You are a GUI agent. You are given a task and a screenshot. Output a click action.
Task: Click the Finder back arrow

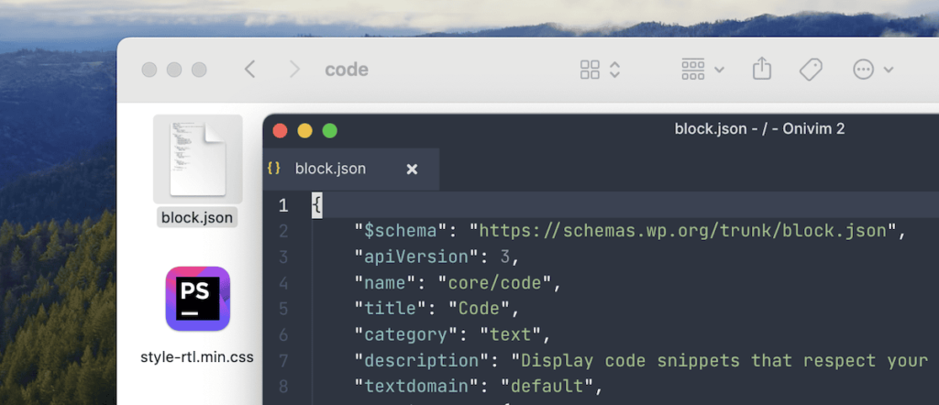[x=249, y=70]
